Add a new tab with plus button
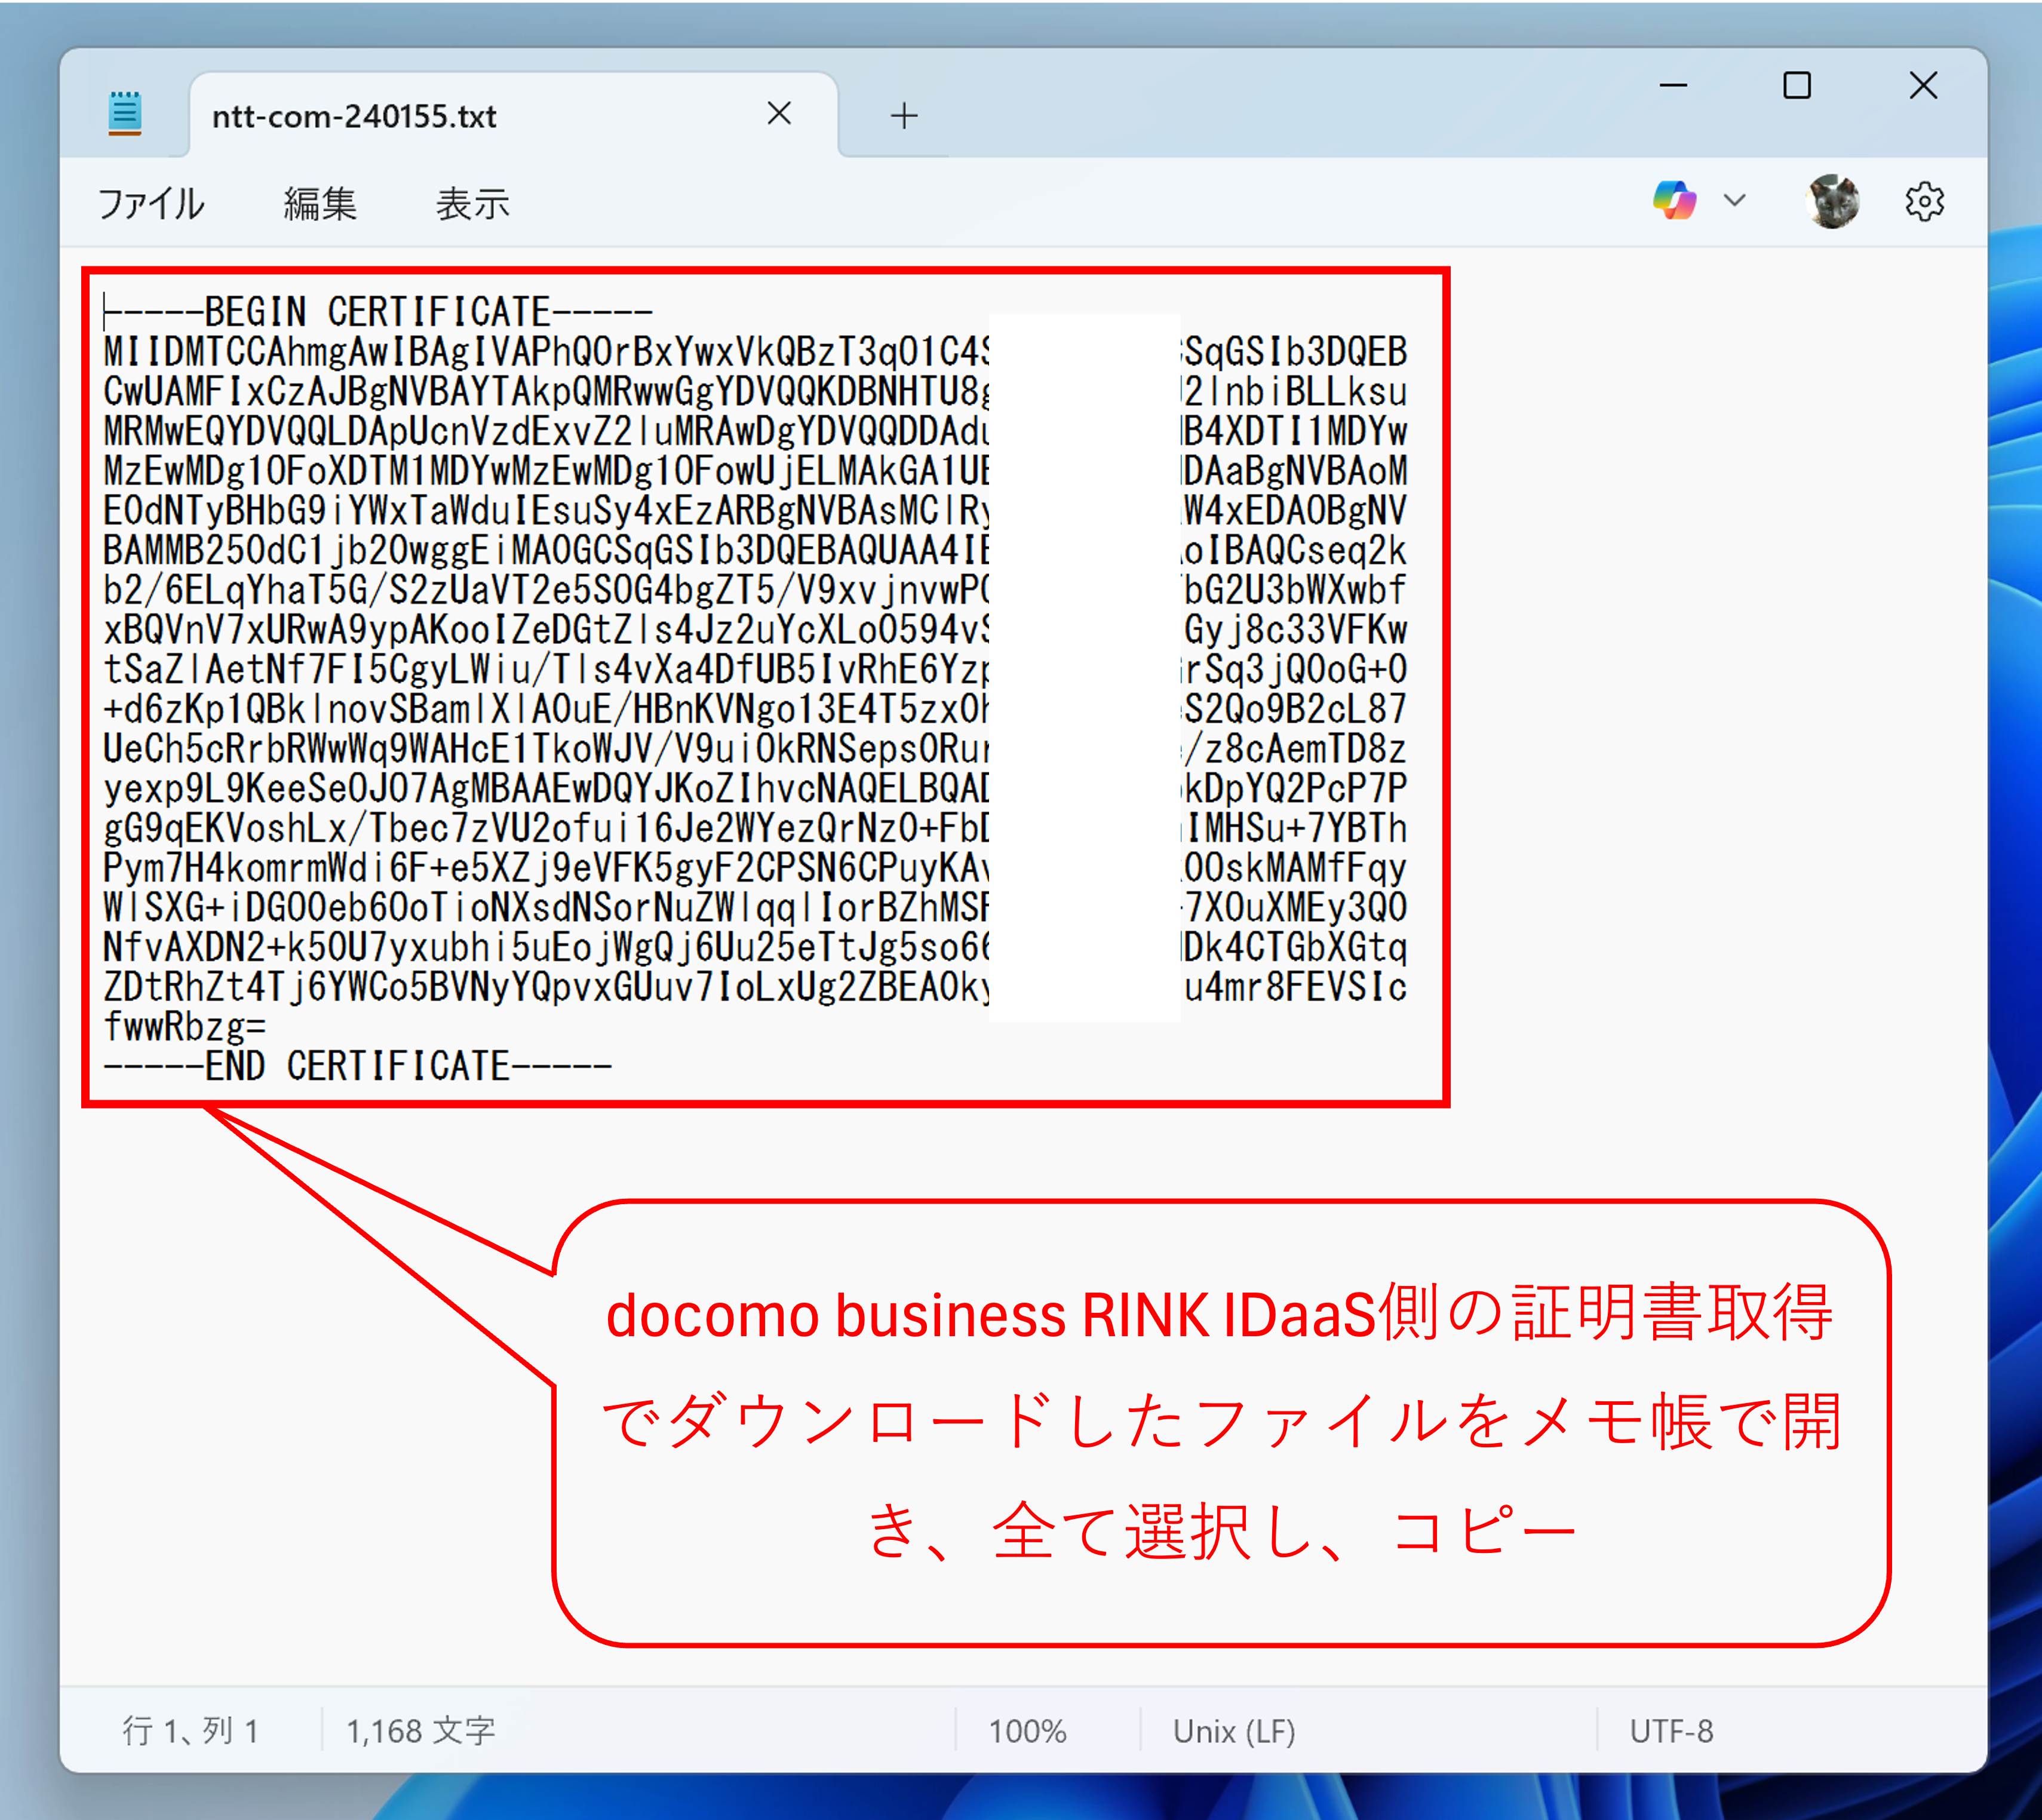 (x=904, y=116)
